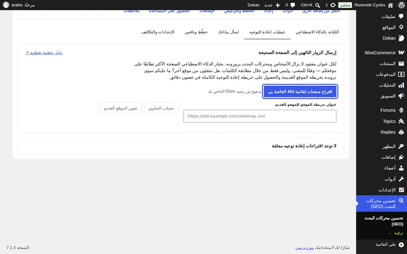407x254 pixels.
Task: Open the Forums sidebar icon
Action: [401, 110]
